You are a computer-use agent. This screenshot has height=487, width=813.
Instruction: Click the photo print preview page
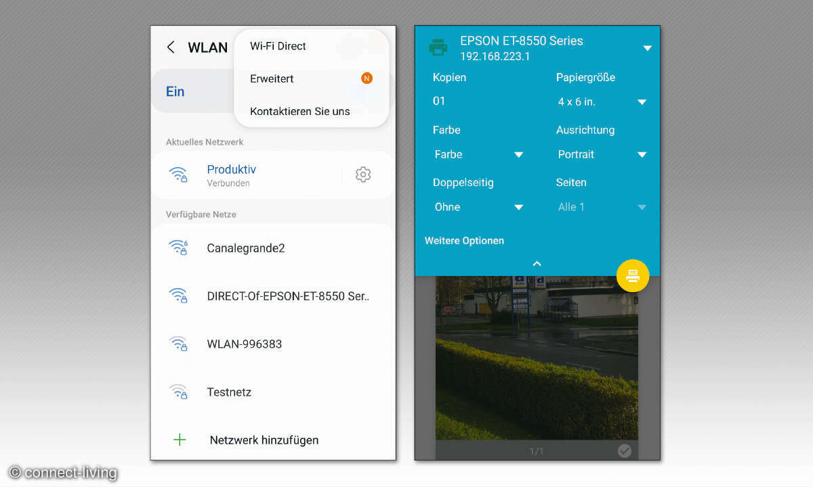pos(537,358)
